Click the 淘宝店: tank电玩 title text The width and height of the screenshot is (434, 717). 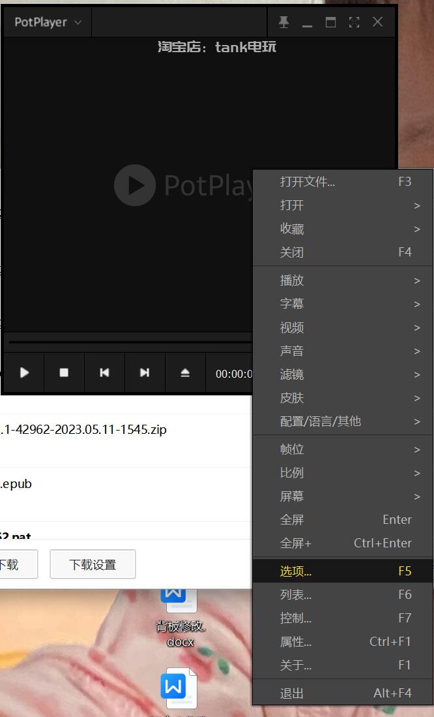tap(217, 46)
